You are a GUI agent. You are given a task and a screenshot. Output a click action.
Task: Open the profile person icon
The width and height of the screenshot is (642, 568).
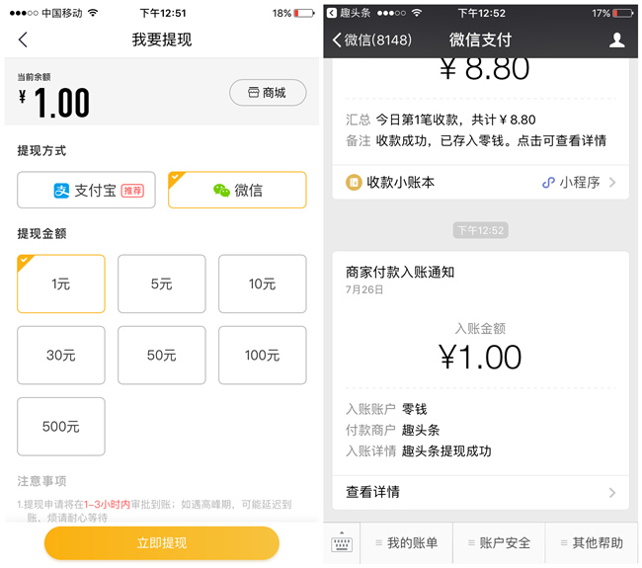point(616,41)
